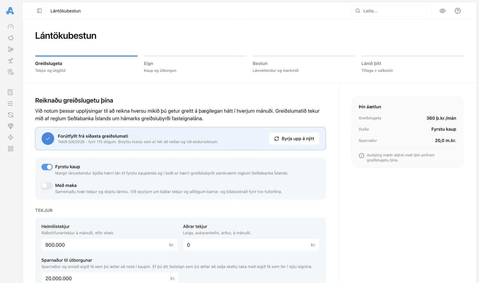This screenshot has width=479, height=283.
Task: Open the gauge dashboard icon in sidebar
Action: point(10,27)
